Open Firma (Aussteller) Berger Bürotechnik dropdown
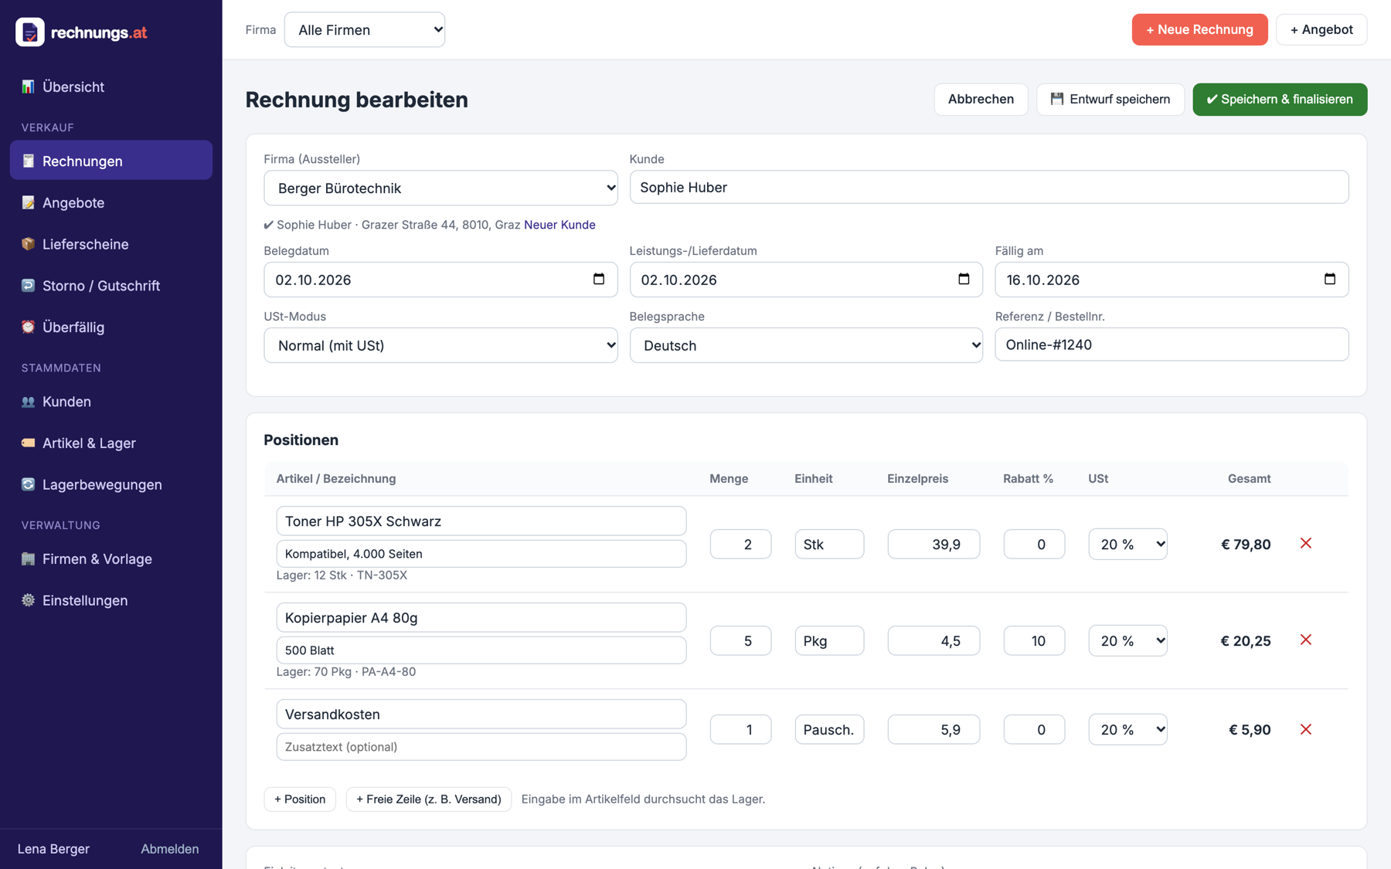The height and width of the screenshot is (869, 1391). click(440, 188)
